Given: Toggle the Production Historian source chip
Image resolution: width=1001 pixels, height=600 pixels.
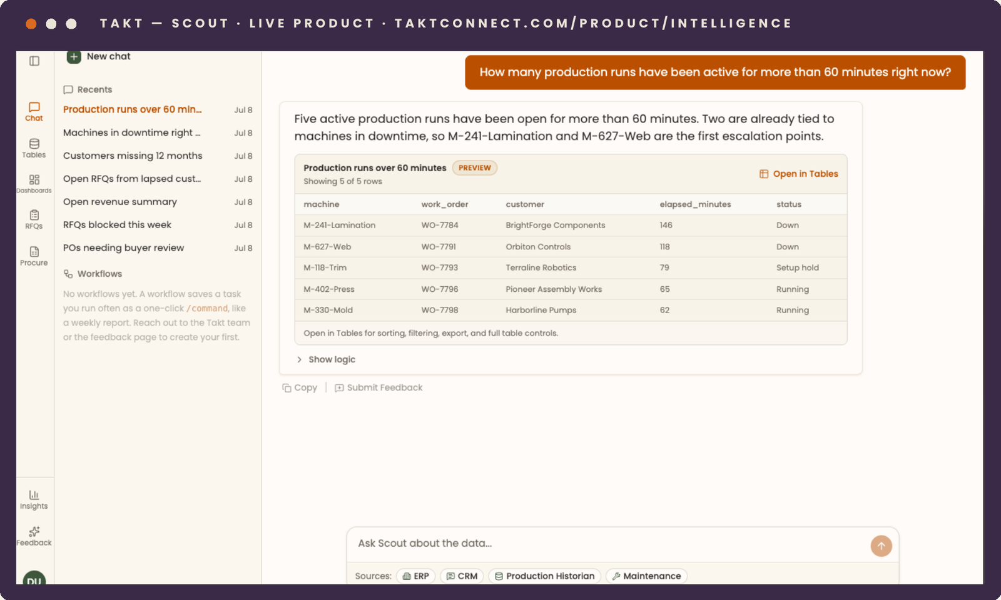Looking at the screenshot, I should 544,576.
